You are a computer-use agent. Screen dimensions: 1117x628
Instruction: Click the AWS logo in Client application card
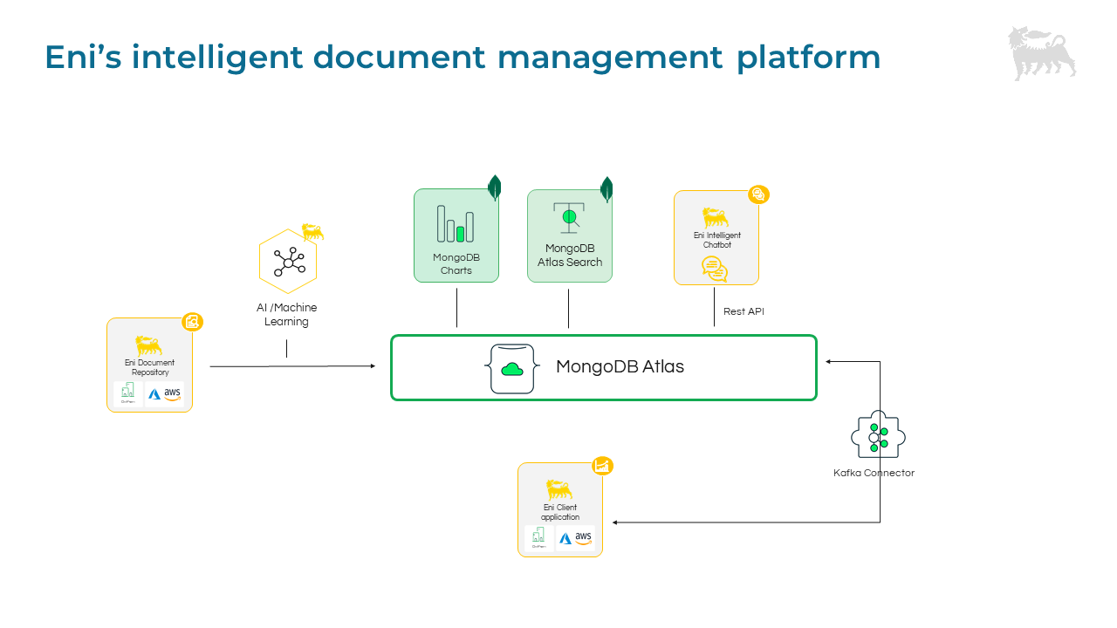point(584,539)
